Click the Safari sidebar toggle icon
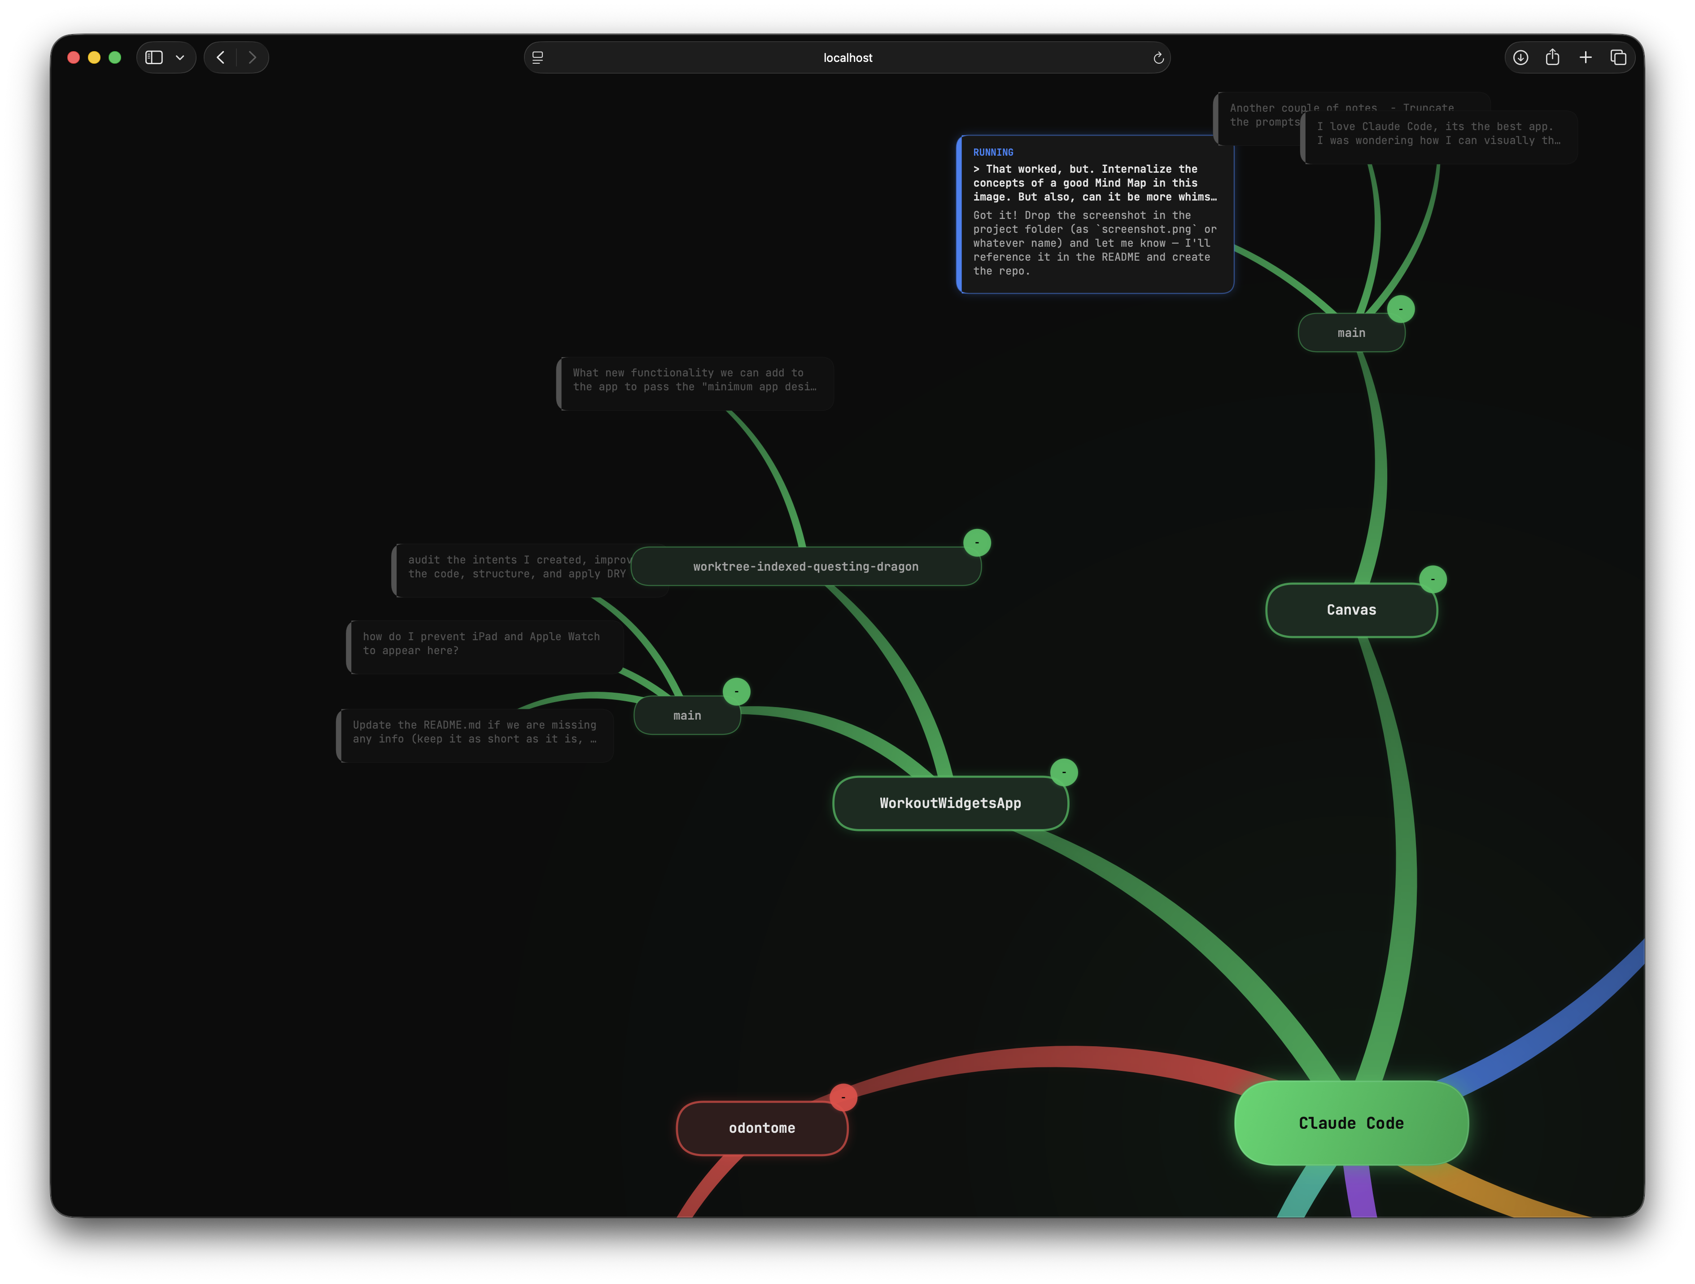This screenshot has width=1695, height=1284. (154, 57)
